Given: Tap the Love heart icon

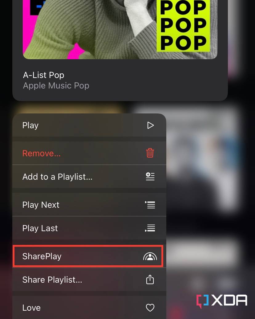Looking at the screenshot, I should tap(150, 307).
